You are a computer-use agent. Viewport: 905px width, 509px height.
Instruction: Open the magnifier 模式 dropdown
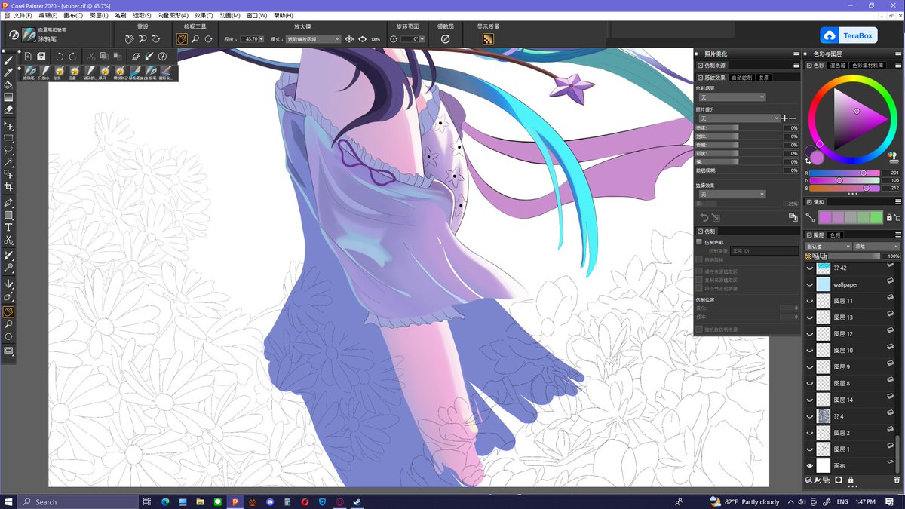pos(314,39)
